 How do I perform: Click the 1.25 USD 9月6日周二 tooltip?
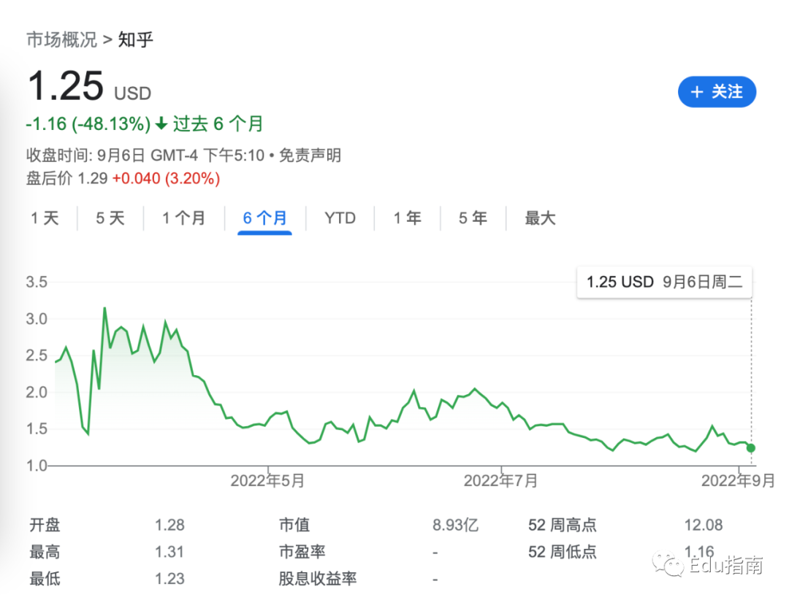click(x=664, y=282)
